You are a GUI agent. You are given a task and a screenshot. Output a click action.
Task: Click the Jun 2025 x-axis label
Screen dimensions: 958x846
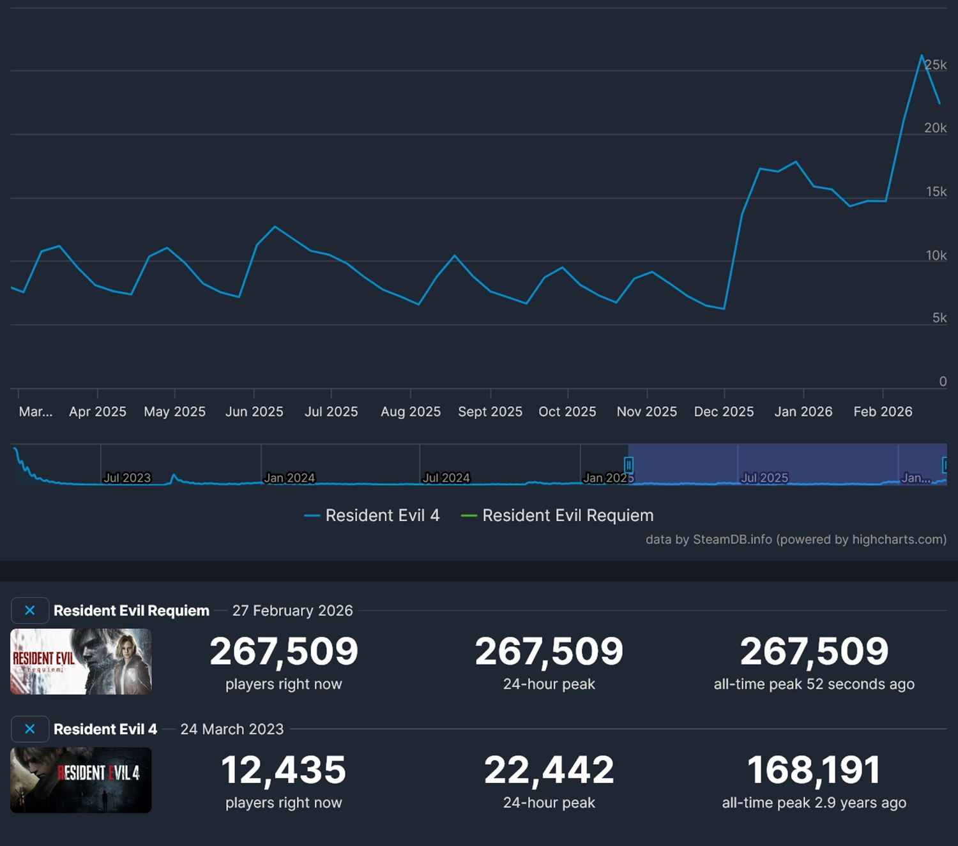[x=254, y=412]
